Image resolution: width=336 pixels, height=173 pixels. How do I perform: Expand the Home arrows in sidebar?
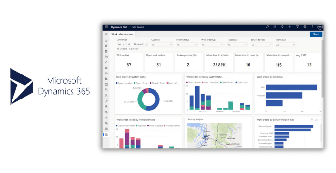tap(108, 40)
